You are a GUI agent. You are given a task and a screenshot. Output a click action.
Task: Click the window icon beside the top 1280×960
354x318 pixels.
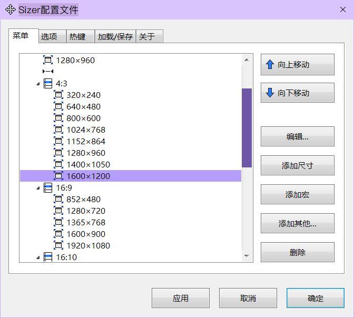pos(48,60)
